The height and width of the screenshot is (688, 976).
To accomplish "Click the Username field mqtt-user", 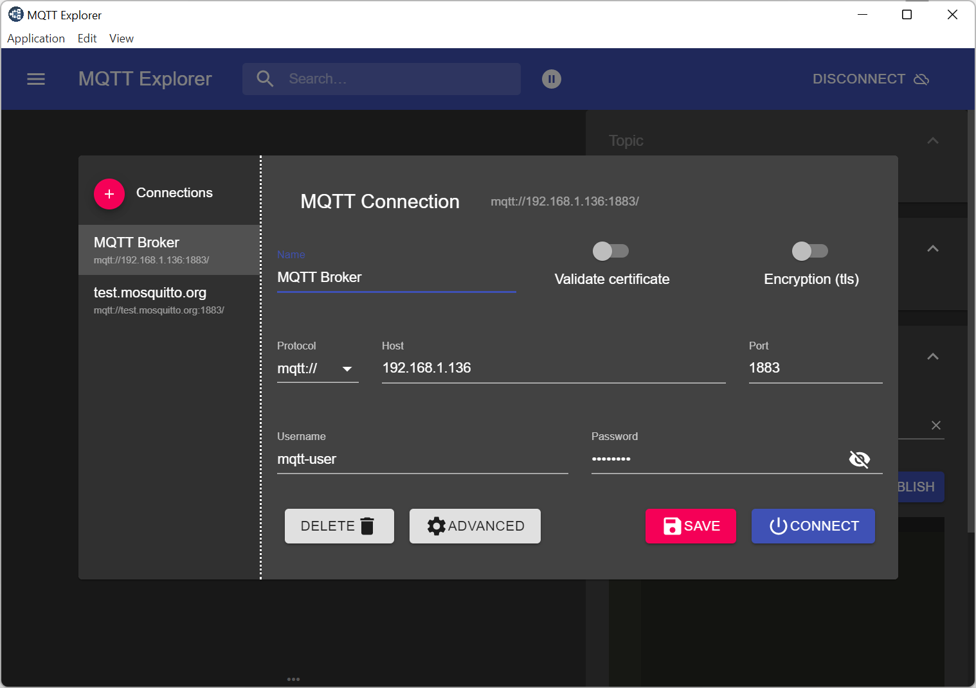I will 422,459.
